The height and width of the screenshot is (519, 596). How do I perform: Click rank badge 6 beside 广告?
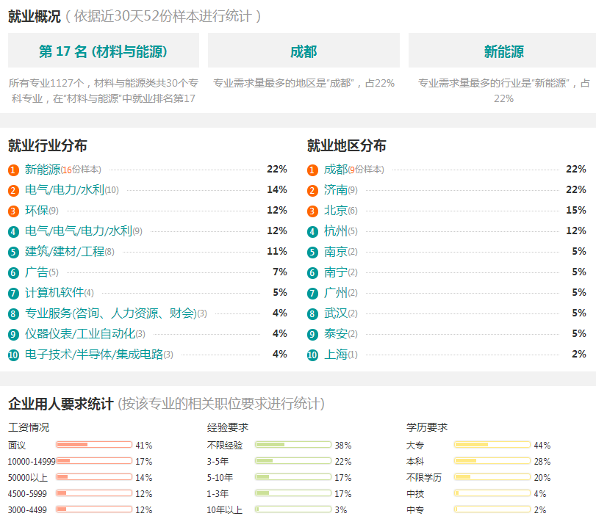tap(13, 272)
